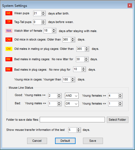Decrease Bad young males value
Image resolution: width=135 pixels, height=150 pixels.
[59, 105]
